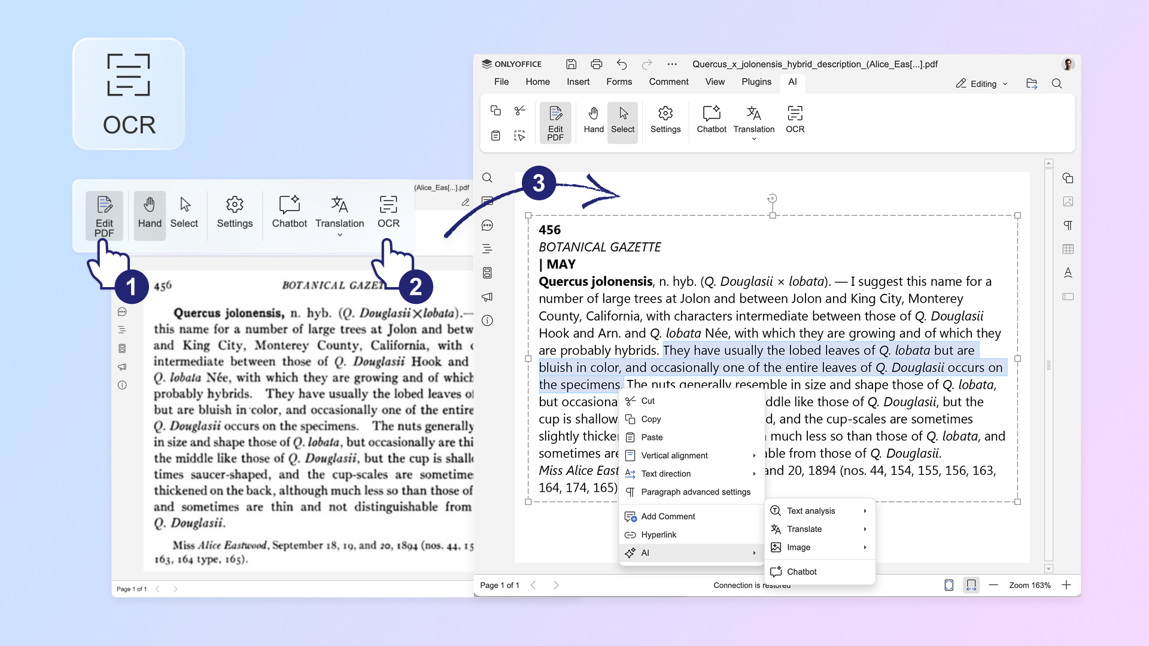Click the Select all icon in the ribbon
Viewport: 1149px width, 646px height.
pyautogui.click(x=519, y=136)
